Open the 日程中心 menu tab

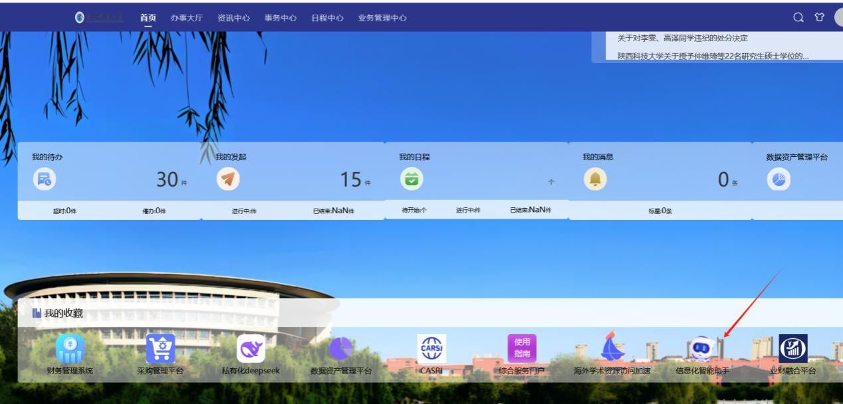[327, 18]
